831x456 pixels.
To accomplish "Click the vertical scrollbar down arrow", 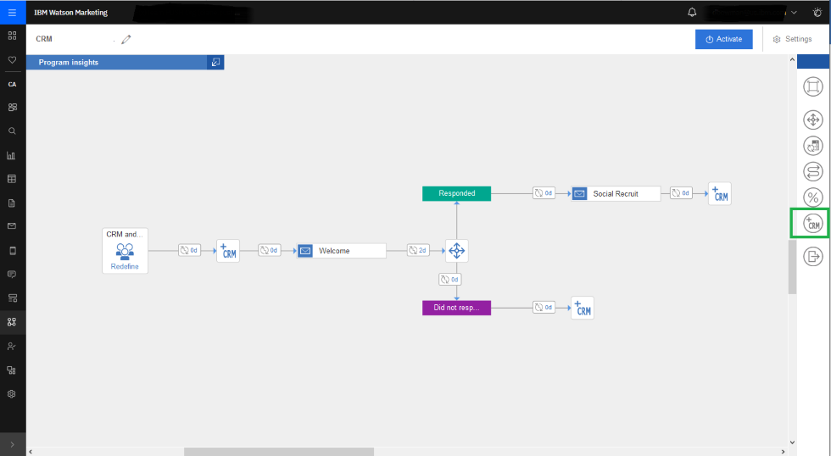I will click(792, 442).
